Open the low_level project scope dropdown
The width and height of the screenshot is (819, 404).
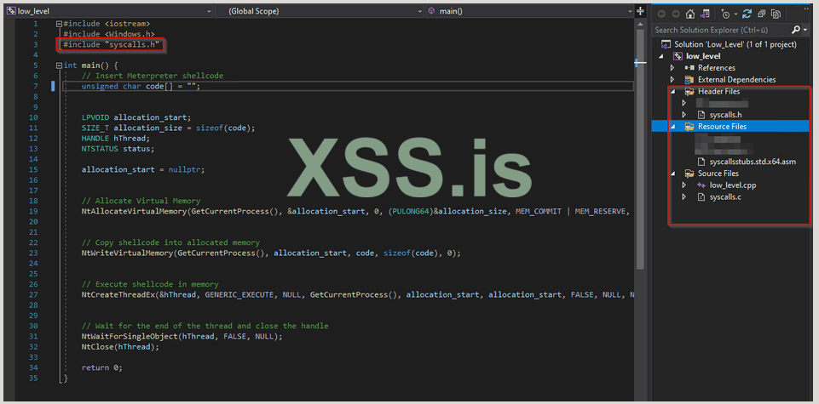(x=209, y=11)
